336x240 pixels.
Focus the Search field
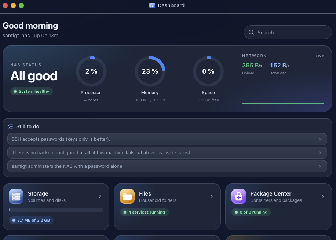click(x=288, y=32)
